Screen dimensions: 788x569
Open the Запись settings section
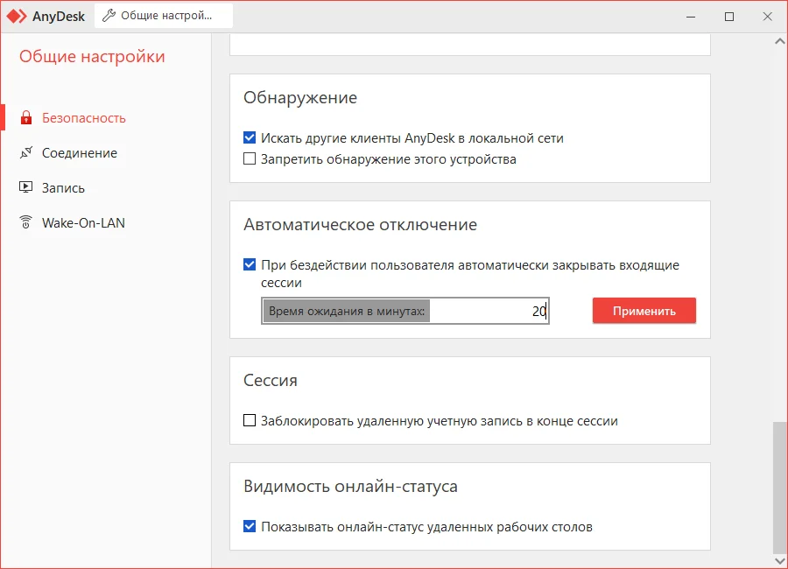point(63,188)
